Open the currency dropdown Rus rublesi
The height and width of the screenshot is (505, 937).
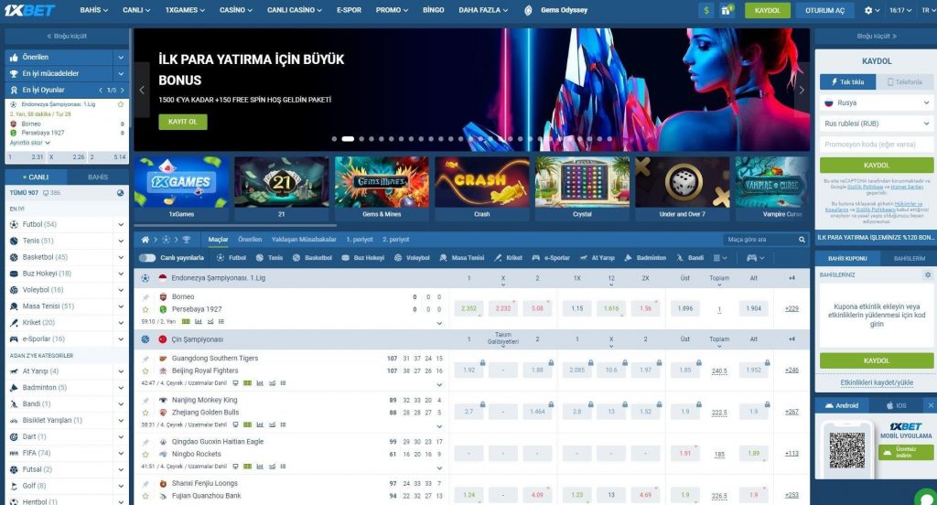(x=876, y=124)
